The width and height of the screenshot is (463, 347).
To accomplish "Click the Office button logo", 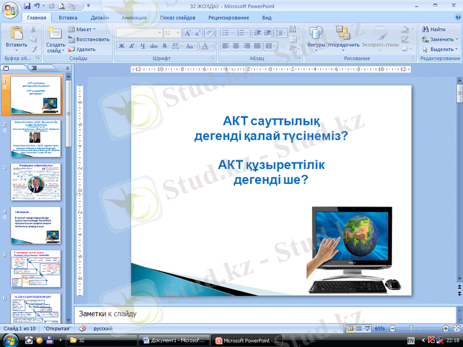I will pyautogui.click(x=11, y=10).
